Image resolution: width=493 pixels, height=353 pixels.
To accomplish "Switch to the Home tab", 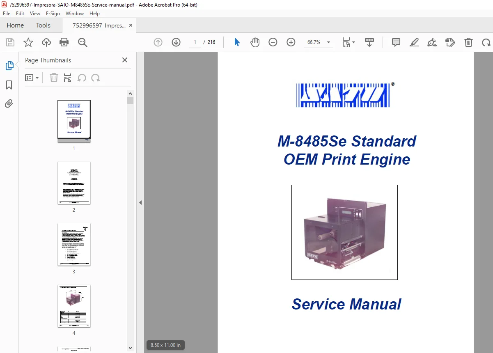I will point(15,25).
